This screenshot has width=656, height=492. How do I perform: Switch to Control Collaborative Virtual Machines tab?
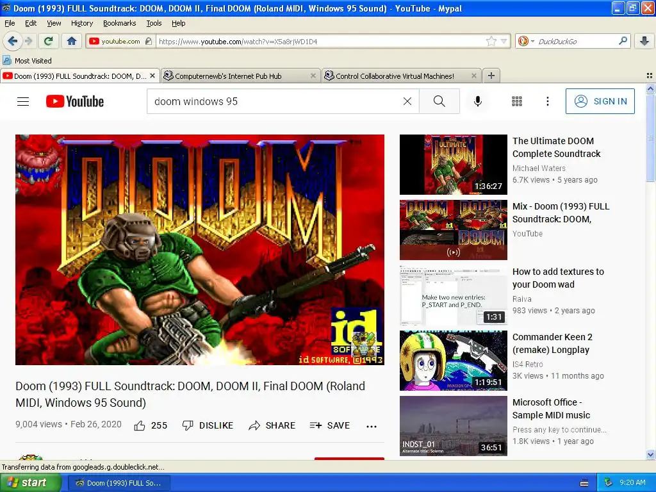tap(396, 76)
